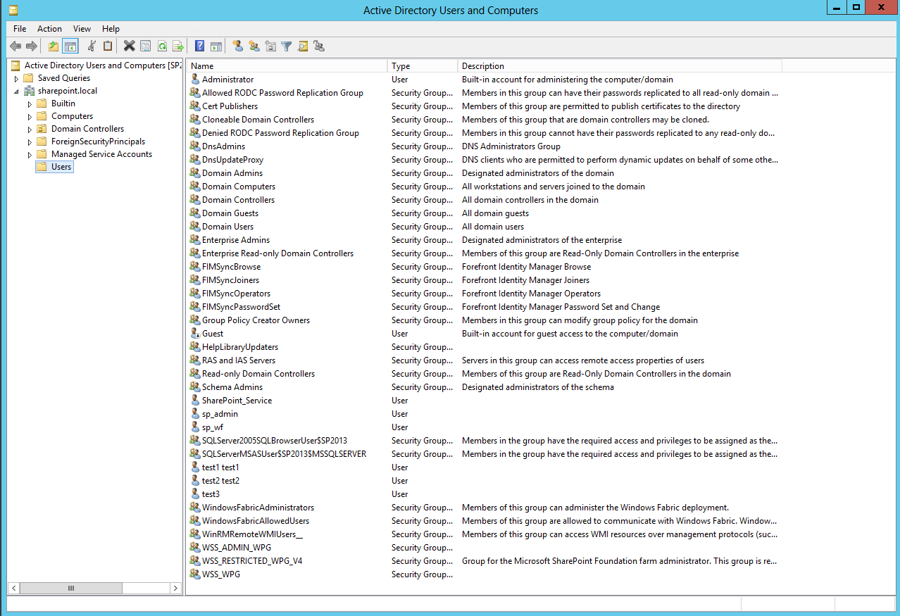Expand the Managed Service Accounts node
The height and width of the screenshot is (616, 900).
click(x=30, y=155)
